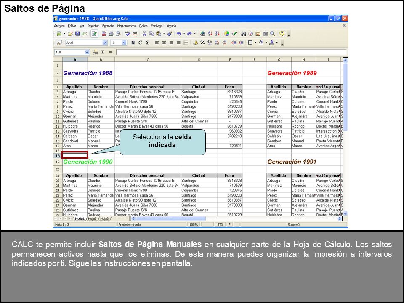Viewport: 404px width, 303px height.
Task: Open a file with the folder icon
Action: 70,34
